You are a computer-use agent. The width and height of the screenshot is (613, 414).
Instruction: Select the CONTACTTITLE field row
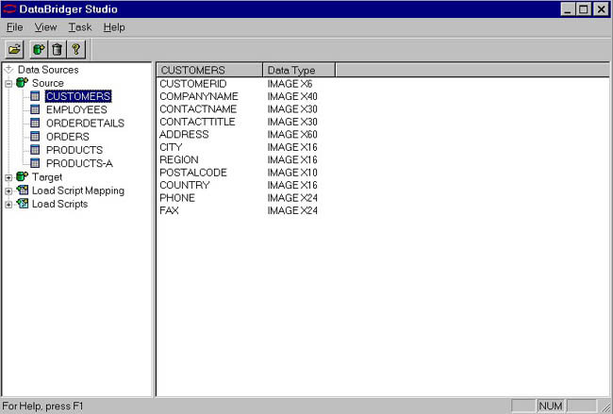(x=197, y=122)
